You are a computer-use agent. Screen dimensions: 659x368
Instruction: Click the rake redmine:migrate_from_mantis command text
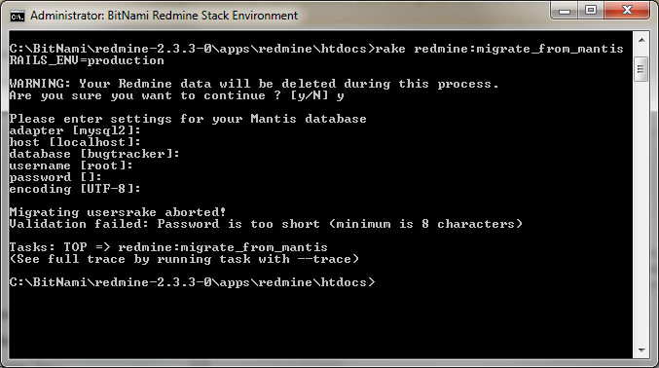[x=498, y=49]
